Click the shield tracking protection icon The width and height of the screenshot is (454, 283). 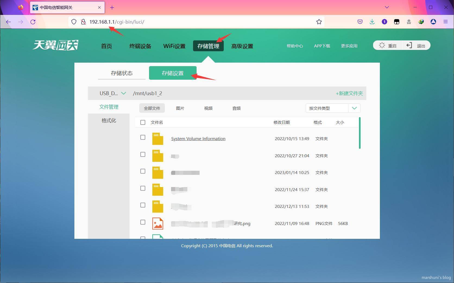(x=74, y=22)
